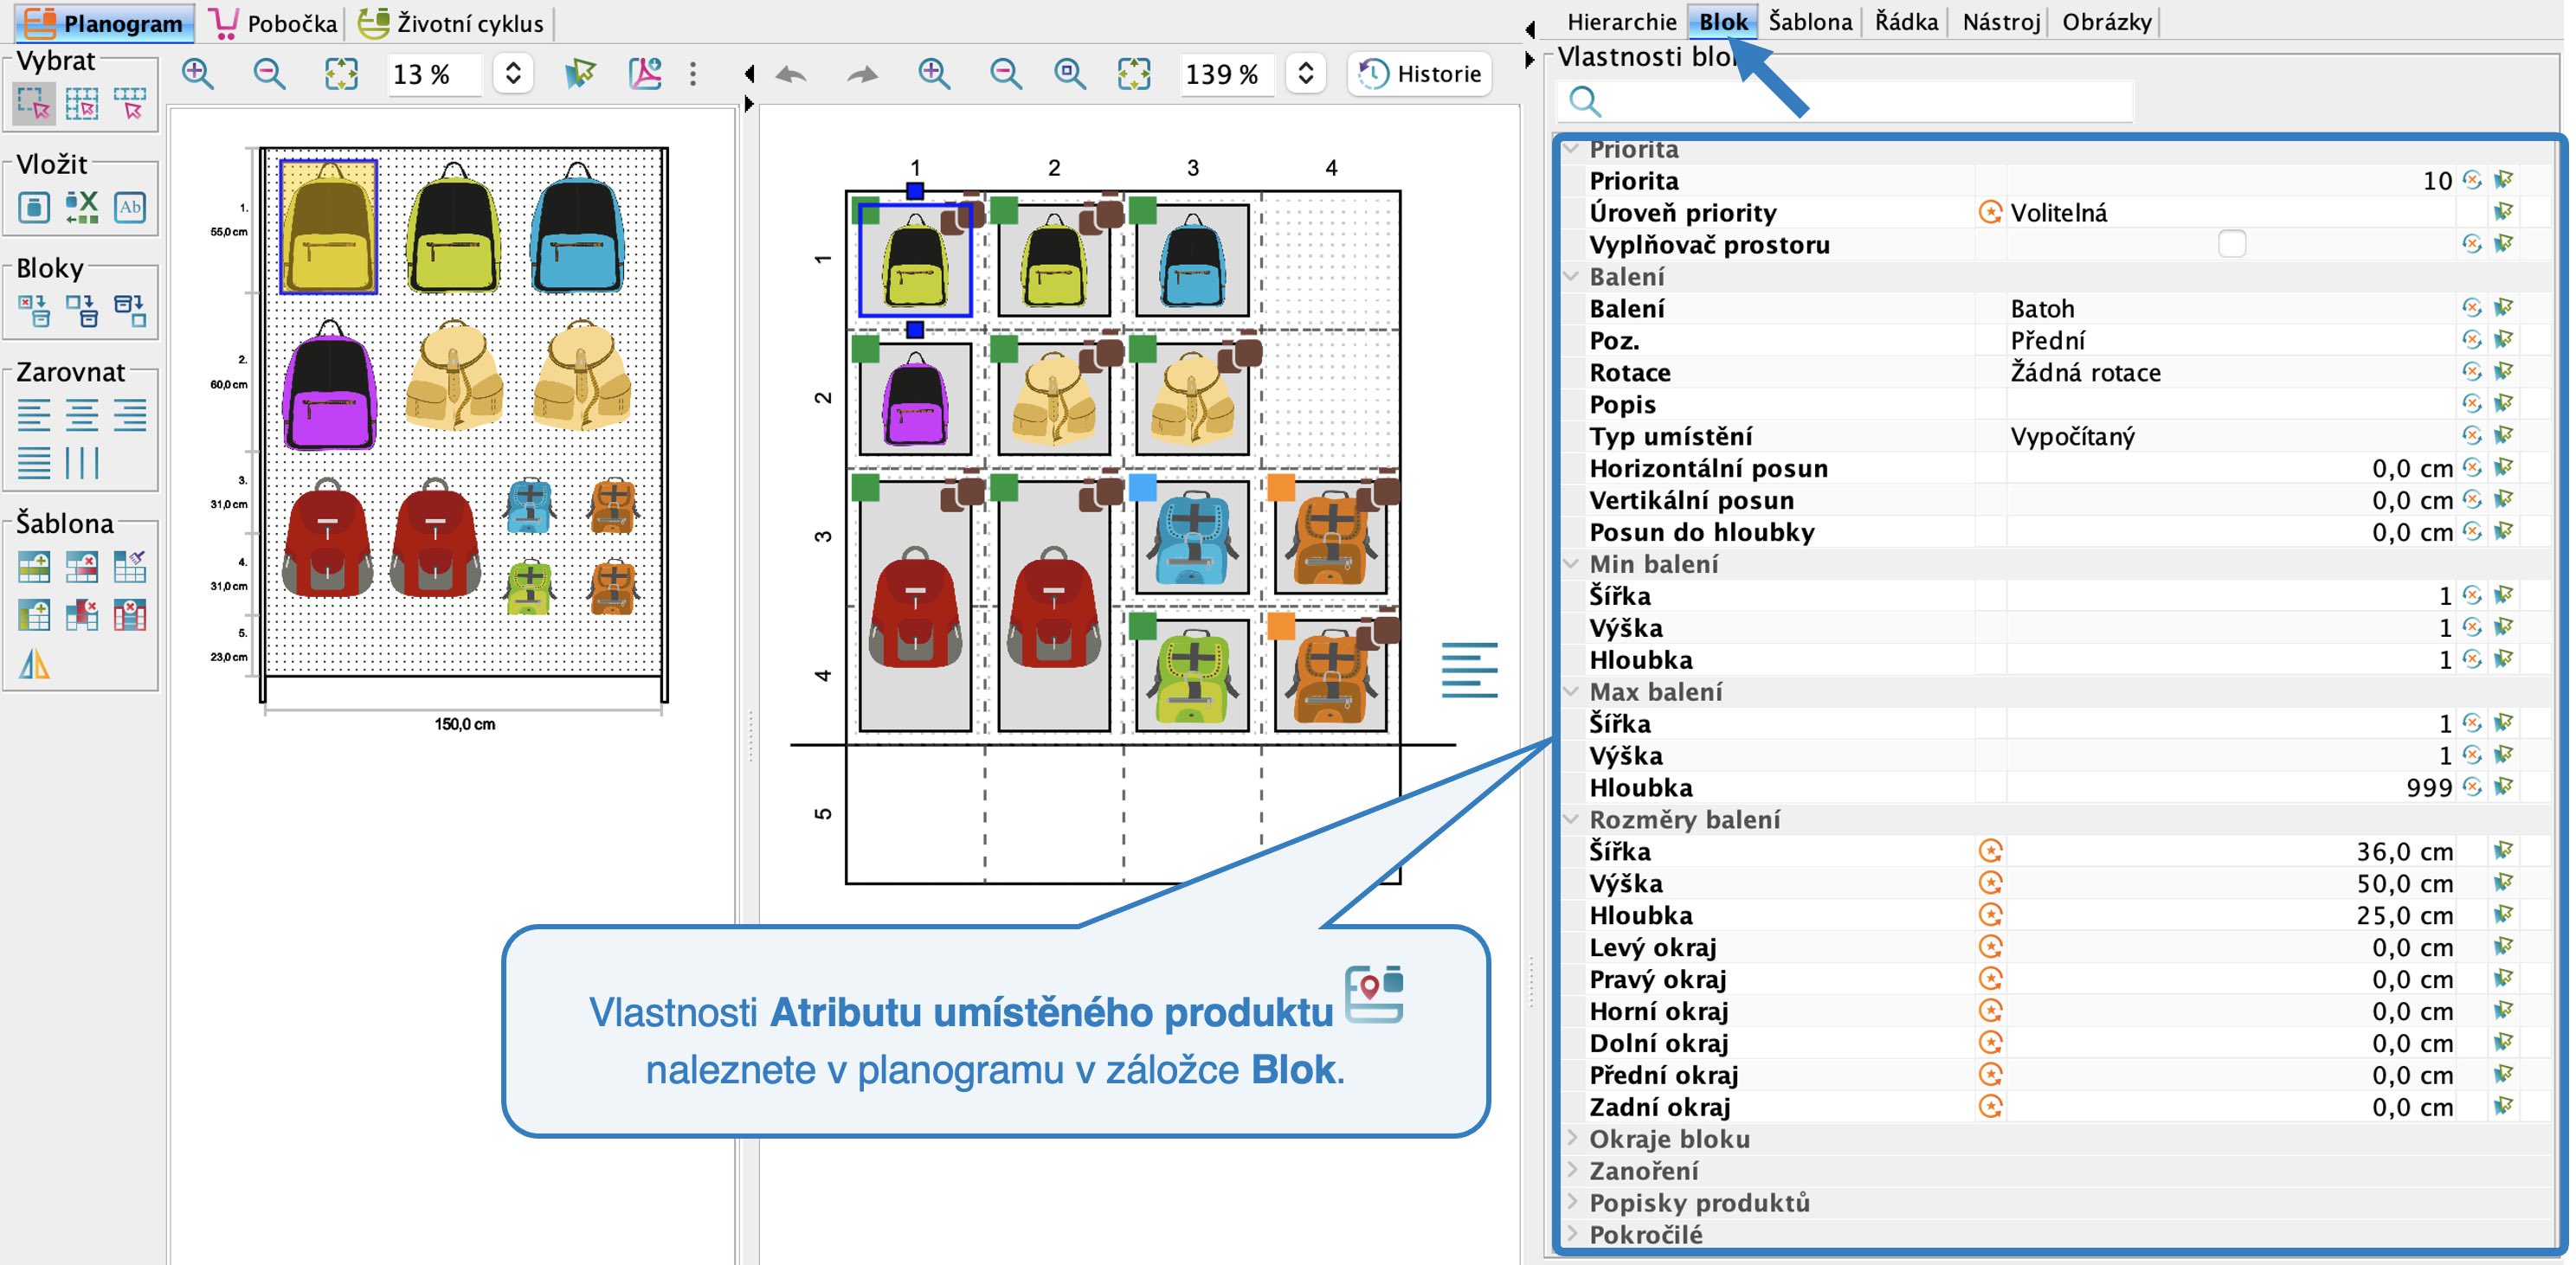The width and height of the screenshot is (2576, 1265).
Task: Click the 139 % zoom stepper arrows
Action: click(x=1305, y=74)
